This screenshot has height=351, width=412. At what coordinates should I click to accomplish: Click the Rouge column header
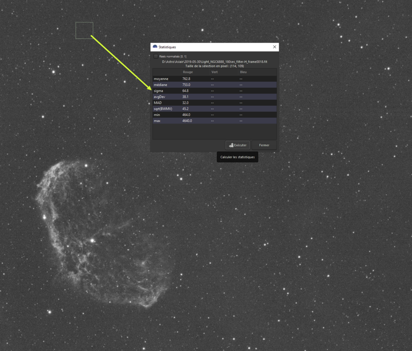click(188, 72)
